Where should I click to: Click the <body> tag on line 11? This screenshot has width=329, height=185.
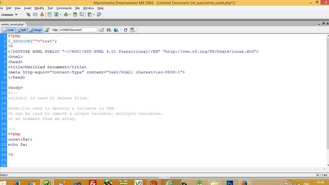pos(15,88)
